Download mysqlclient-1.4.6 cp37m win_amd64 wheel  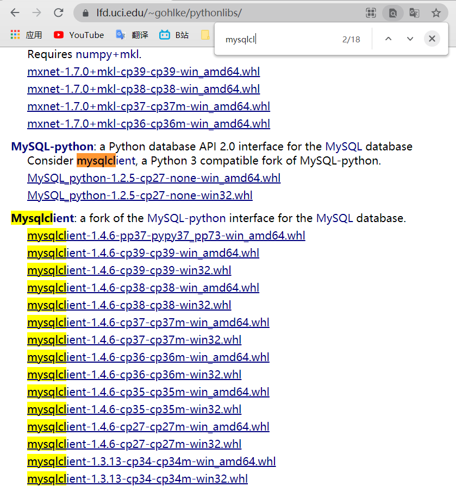click(x=148, y=323)
